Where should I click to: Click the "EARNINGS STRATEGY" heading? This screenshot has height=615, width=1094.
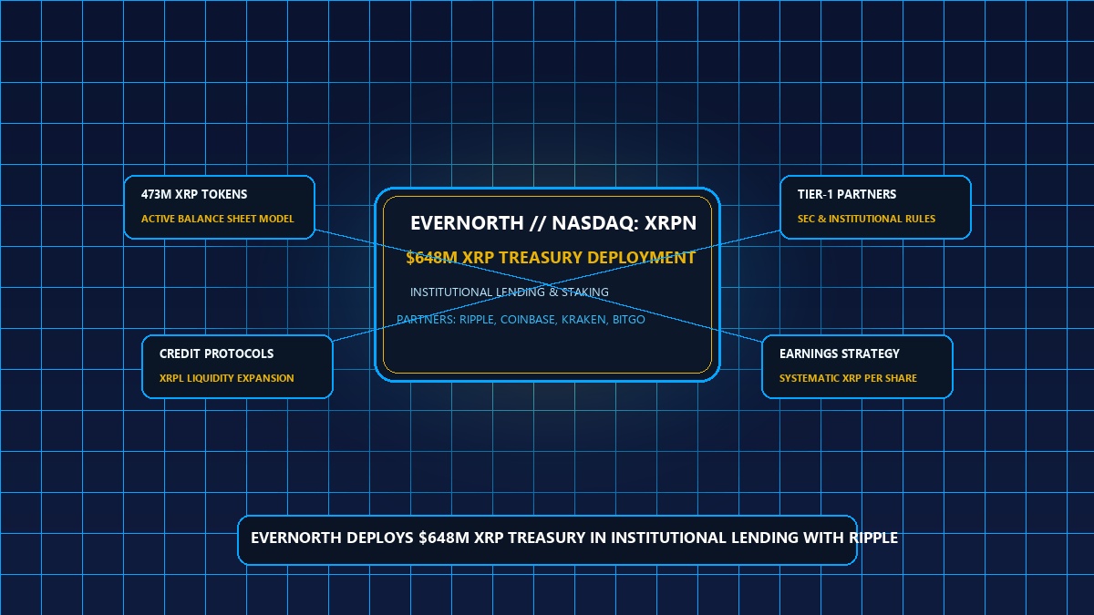(x=840, y=354)
